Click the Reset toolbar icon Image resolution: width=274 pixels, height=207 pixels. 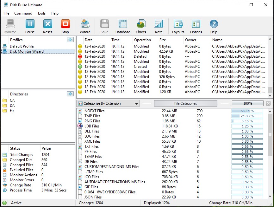click(x=47, y=24)
